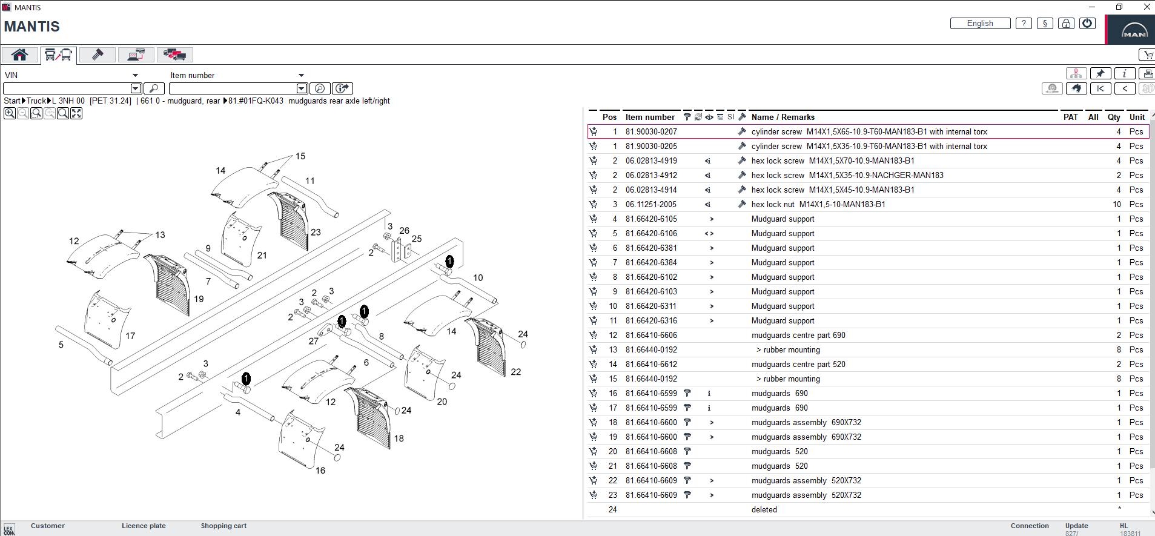Click callout number 5 in the diagram
Viewport: 1155px width, 536px height.
click(x=61, y=345)
